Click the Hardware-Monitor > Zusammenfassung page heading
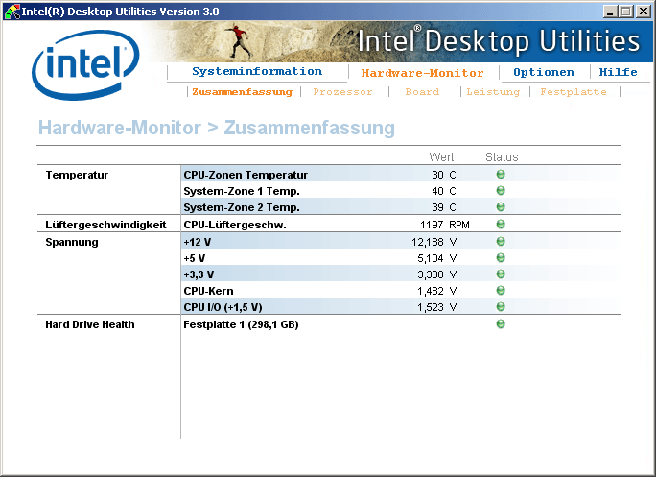Image resolution: width=656 pixels, height=477 pixels. [217, 128]
